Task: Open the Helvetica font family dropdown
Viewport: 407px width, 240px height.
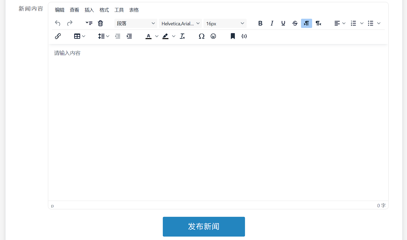Action: pos(180,23)
